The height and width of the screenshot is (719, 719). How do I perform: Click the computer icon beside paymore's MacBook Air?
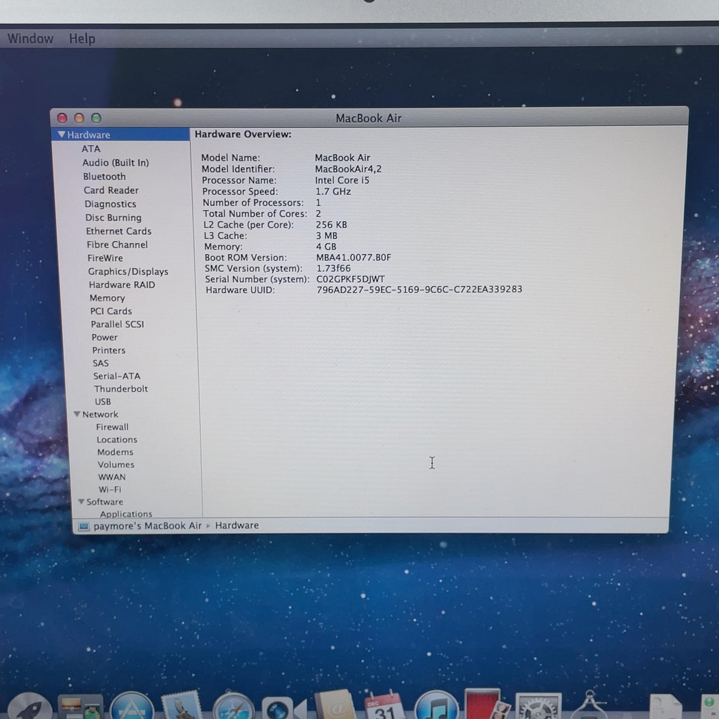(x=84, y=527)
